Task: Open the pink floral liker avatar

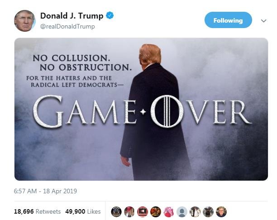Action: [169, 212]
